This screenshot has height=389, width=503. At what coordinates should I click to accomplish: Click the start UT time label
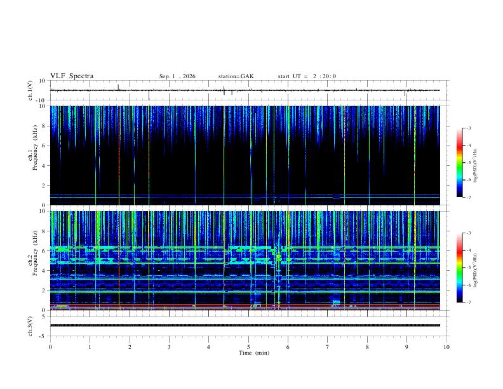pyautogui.click(x=307, y=76)
